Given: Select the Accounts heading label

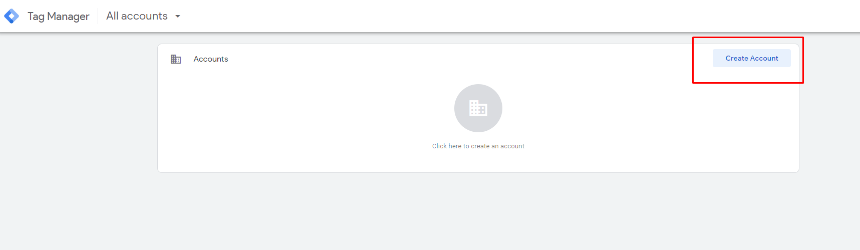Looking at the screenshot, I should point(211,59).
